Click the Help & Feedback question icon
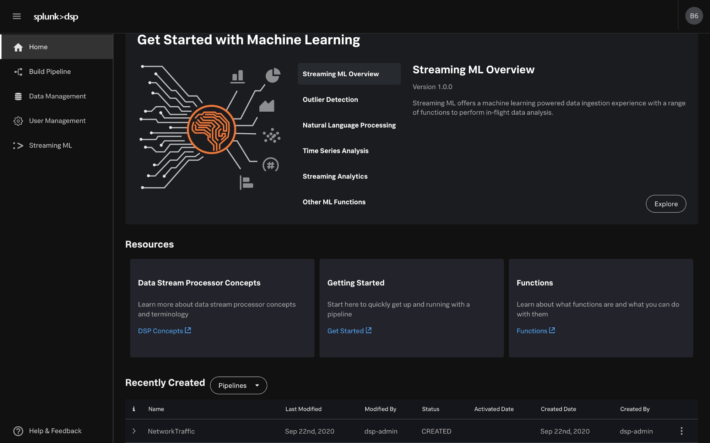Image resolution: width=710 pixels, height=443 pixels. pos(18,431)
